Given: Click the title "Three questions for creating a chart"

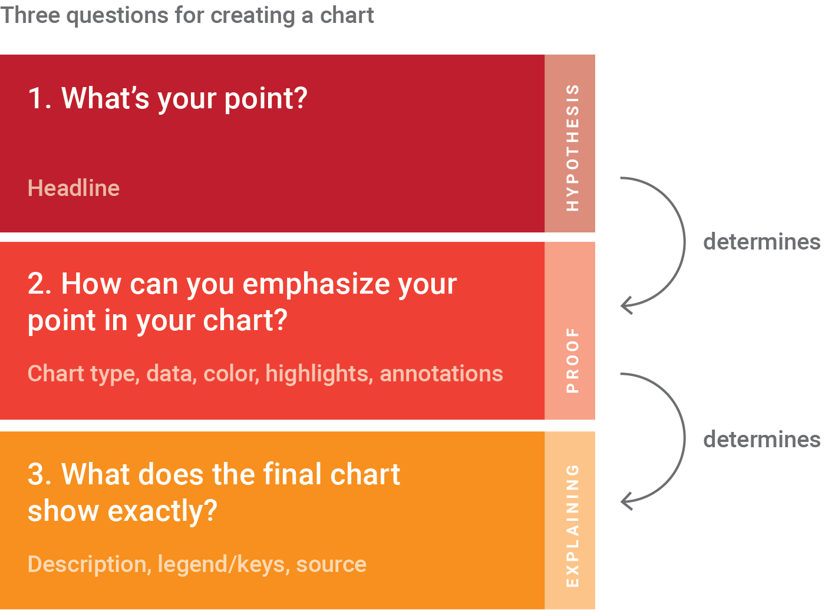Looking at the screenshot, I should coord(187,15).
